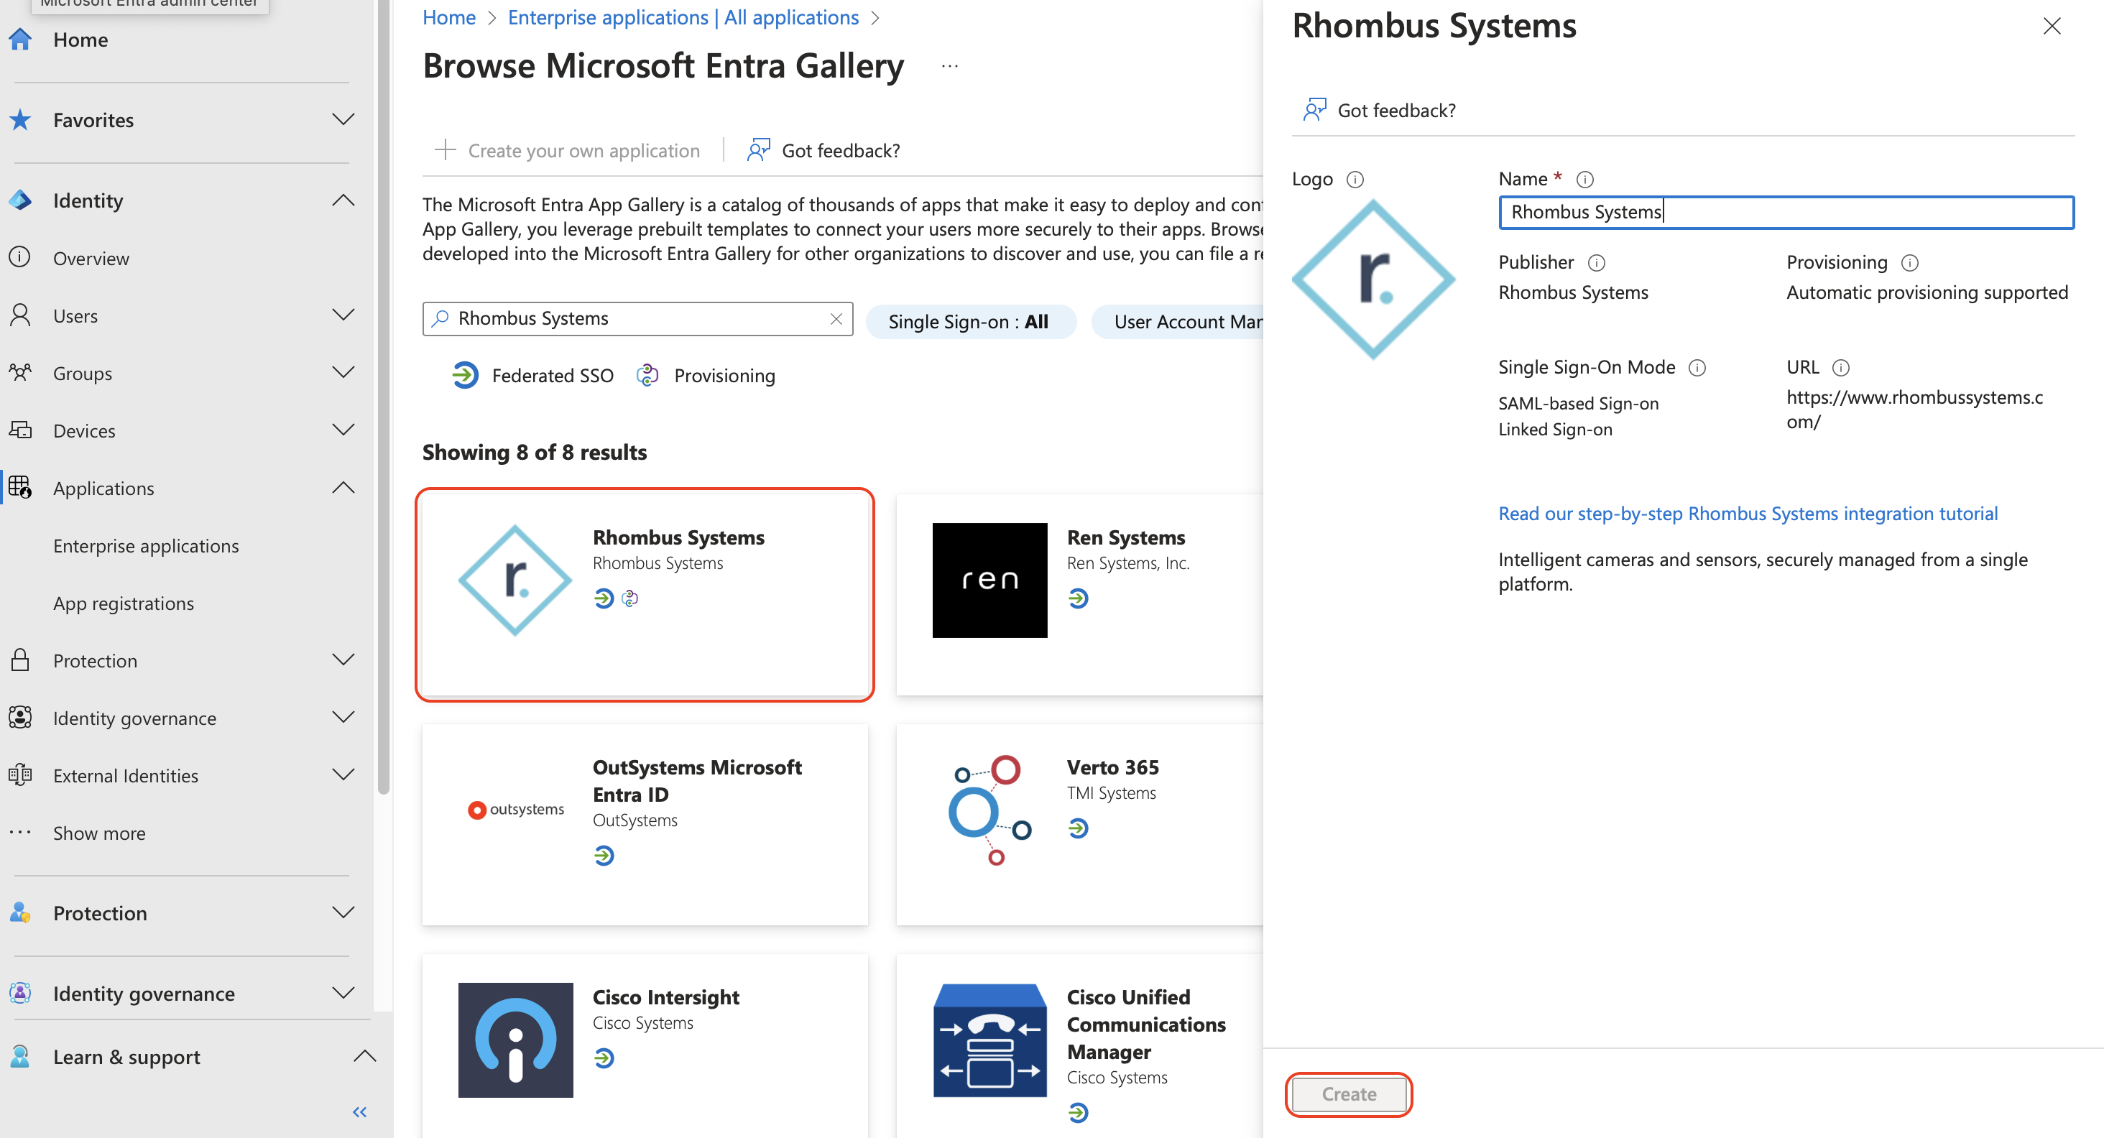Collapse the sidebar with the double chevron
This screenshot has height=1138, width=2104.
359,1112
